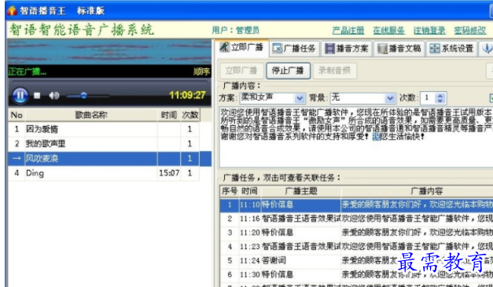Click the app logo in the title bar
This screenshot has height=287, width=493.
pos(12,11)
